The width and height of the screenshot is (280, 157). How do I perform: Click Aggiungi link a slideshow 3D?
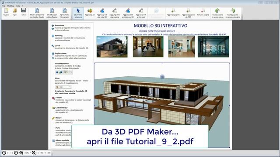128,13
